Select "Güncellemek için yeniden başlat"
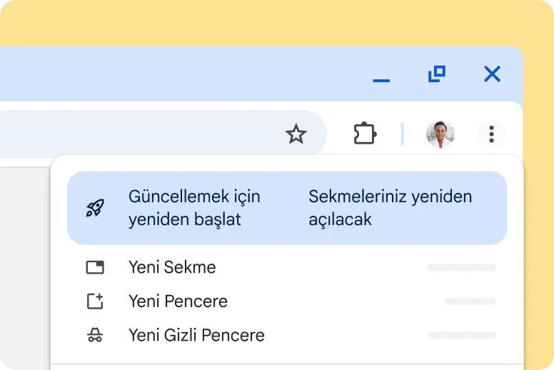Screen dimensions: 554x370 194,208
